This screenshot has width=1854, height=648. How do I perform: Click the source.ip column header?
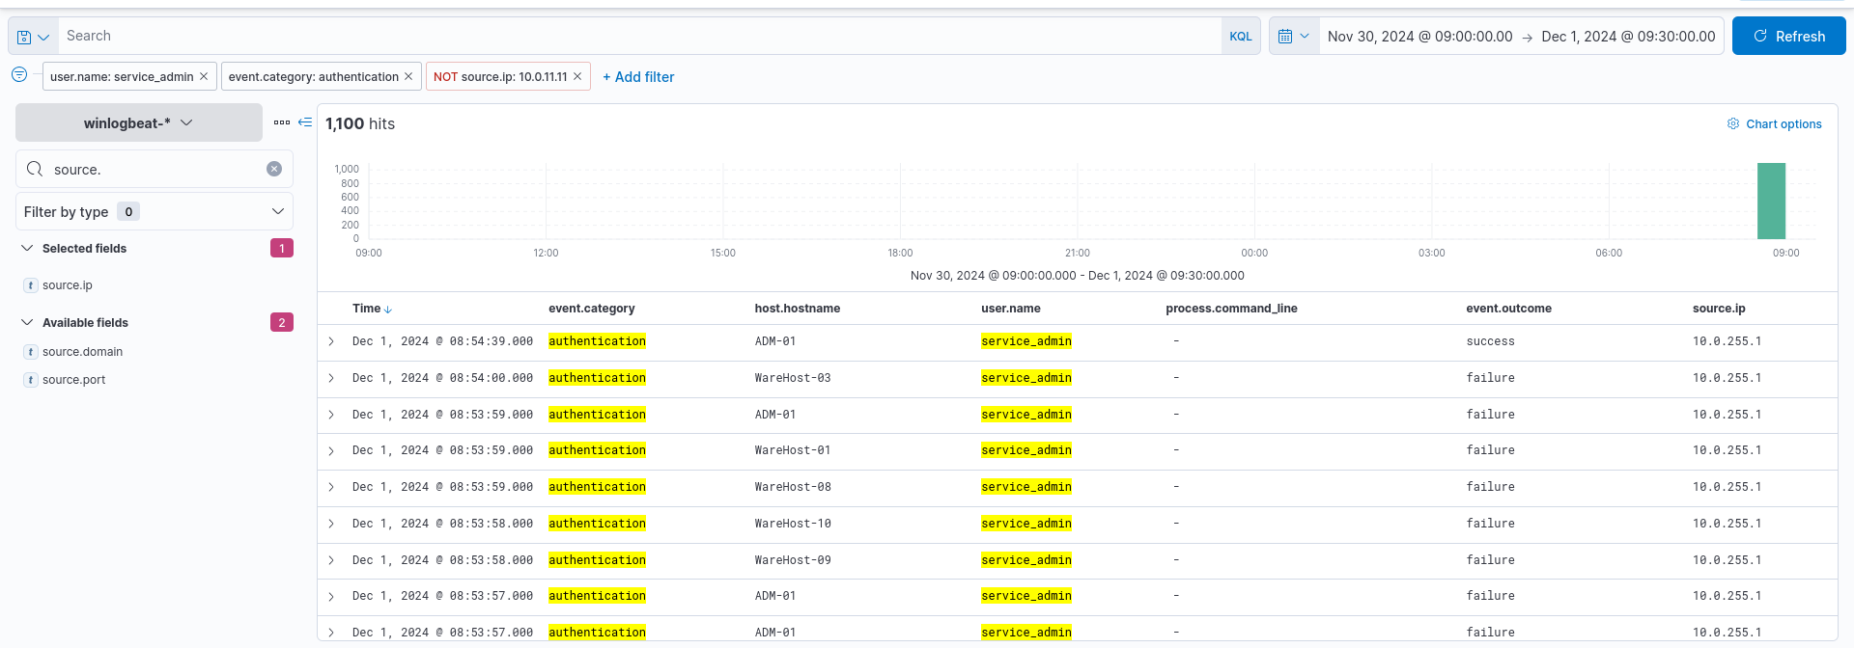coord(1719,309)
